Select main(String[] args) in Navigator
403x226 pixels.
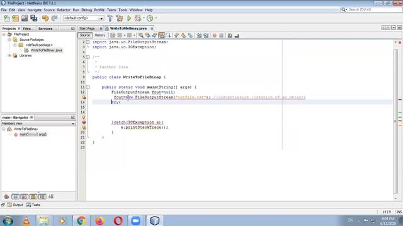click(x=33, y=134)
